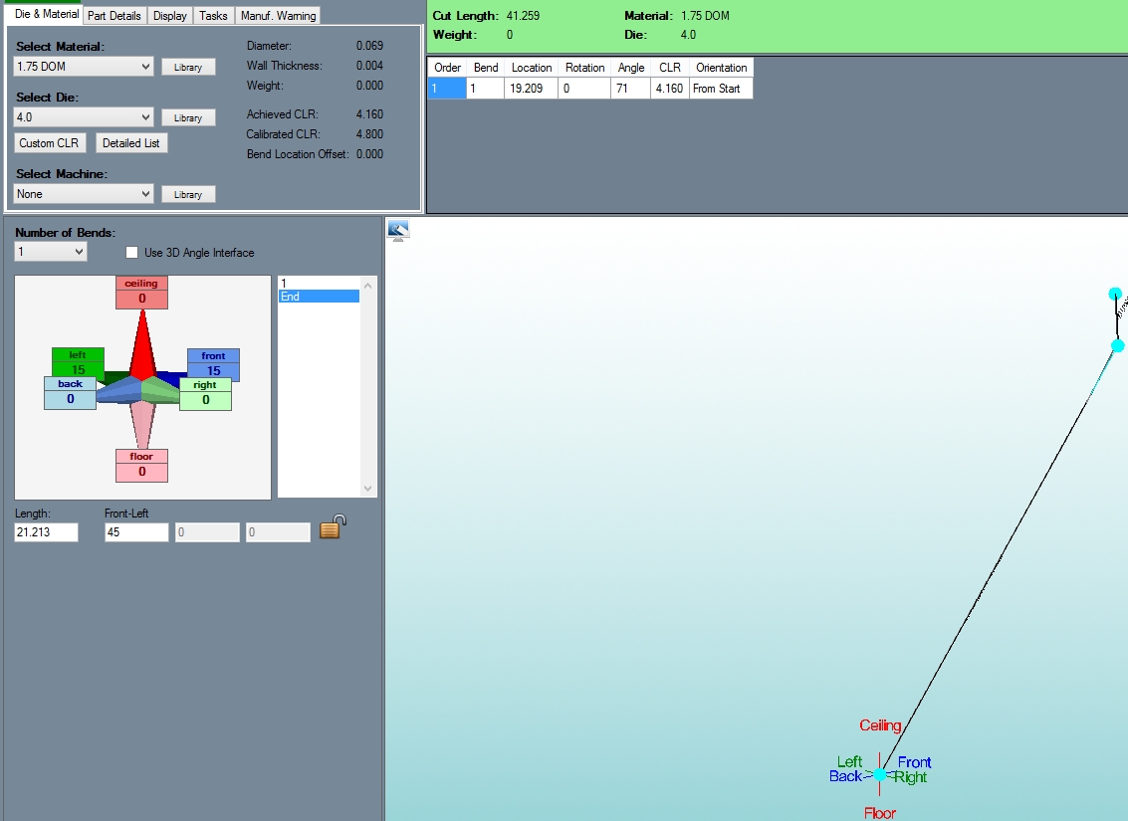Click Library button next to material

click(x=188, y=68)
